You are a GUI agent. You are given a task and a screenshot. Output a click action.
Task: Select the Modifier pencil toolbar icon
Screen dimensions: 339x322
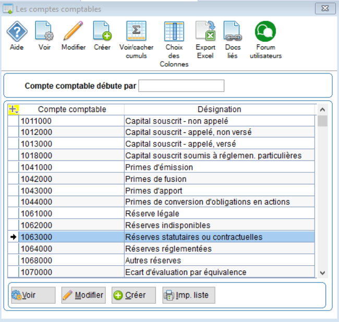coord(73,32)
